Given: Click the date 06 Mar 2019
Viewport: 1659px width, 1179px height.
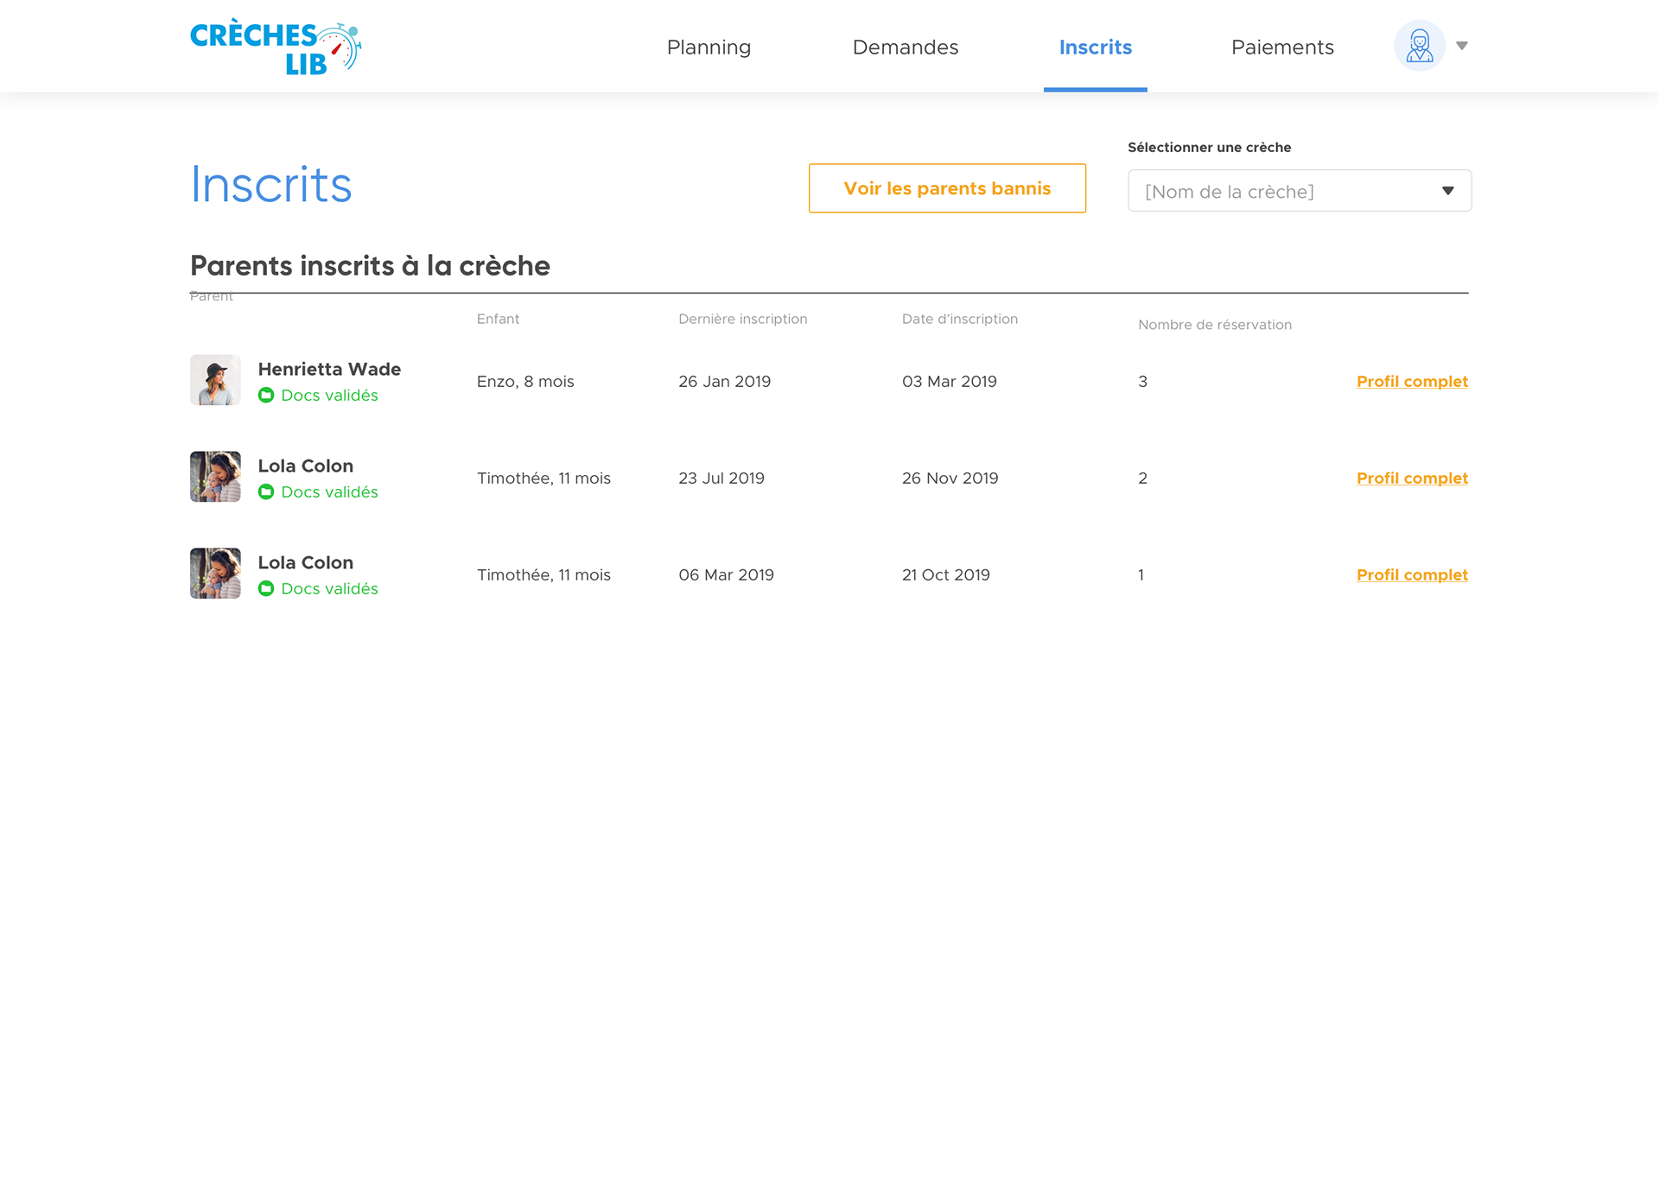Looking at the screenshot, I should click(726, 574).
